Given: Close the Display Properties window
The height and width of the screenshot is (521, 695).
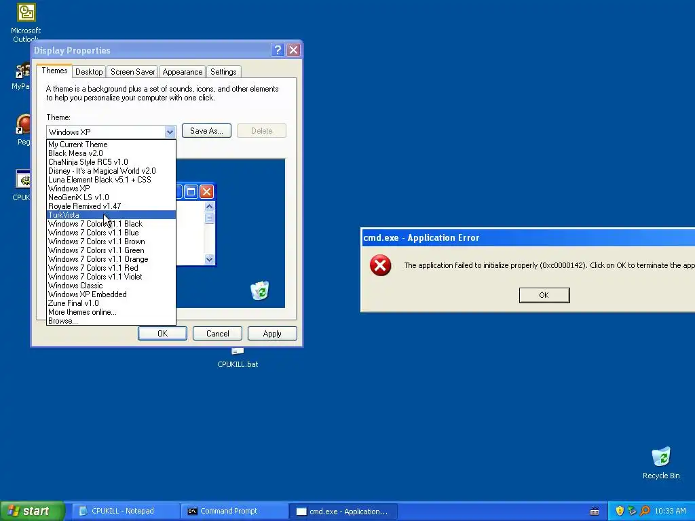Looking at the screenshot, I should coord(293,50).
